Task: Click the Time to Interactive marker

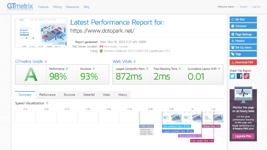Action: click(x=190, y=136)
